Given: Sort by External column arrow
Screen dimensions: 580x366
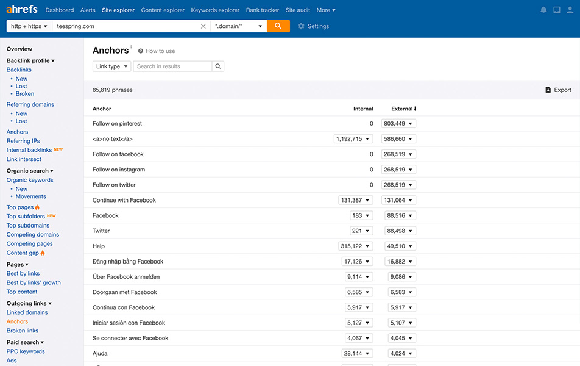Looking at the screenshot, I should (x=415, y=109).
